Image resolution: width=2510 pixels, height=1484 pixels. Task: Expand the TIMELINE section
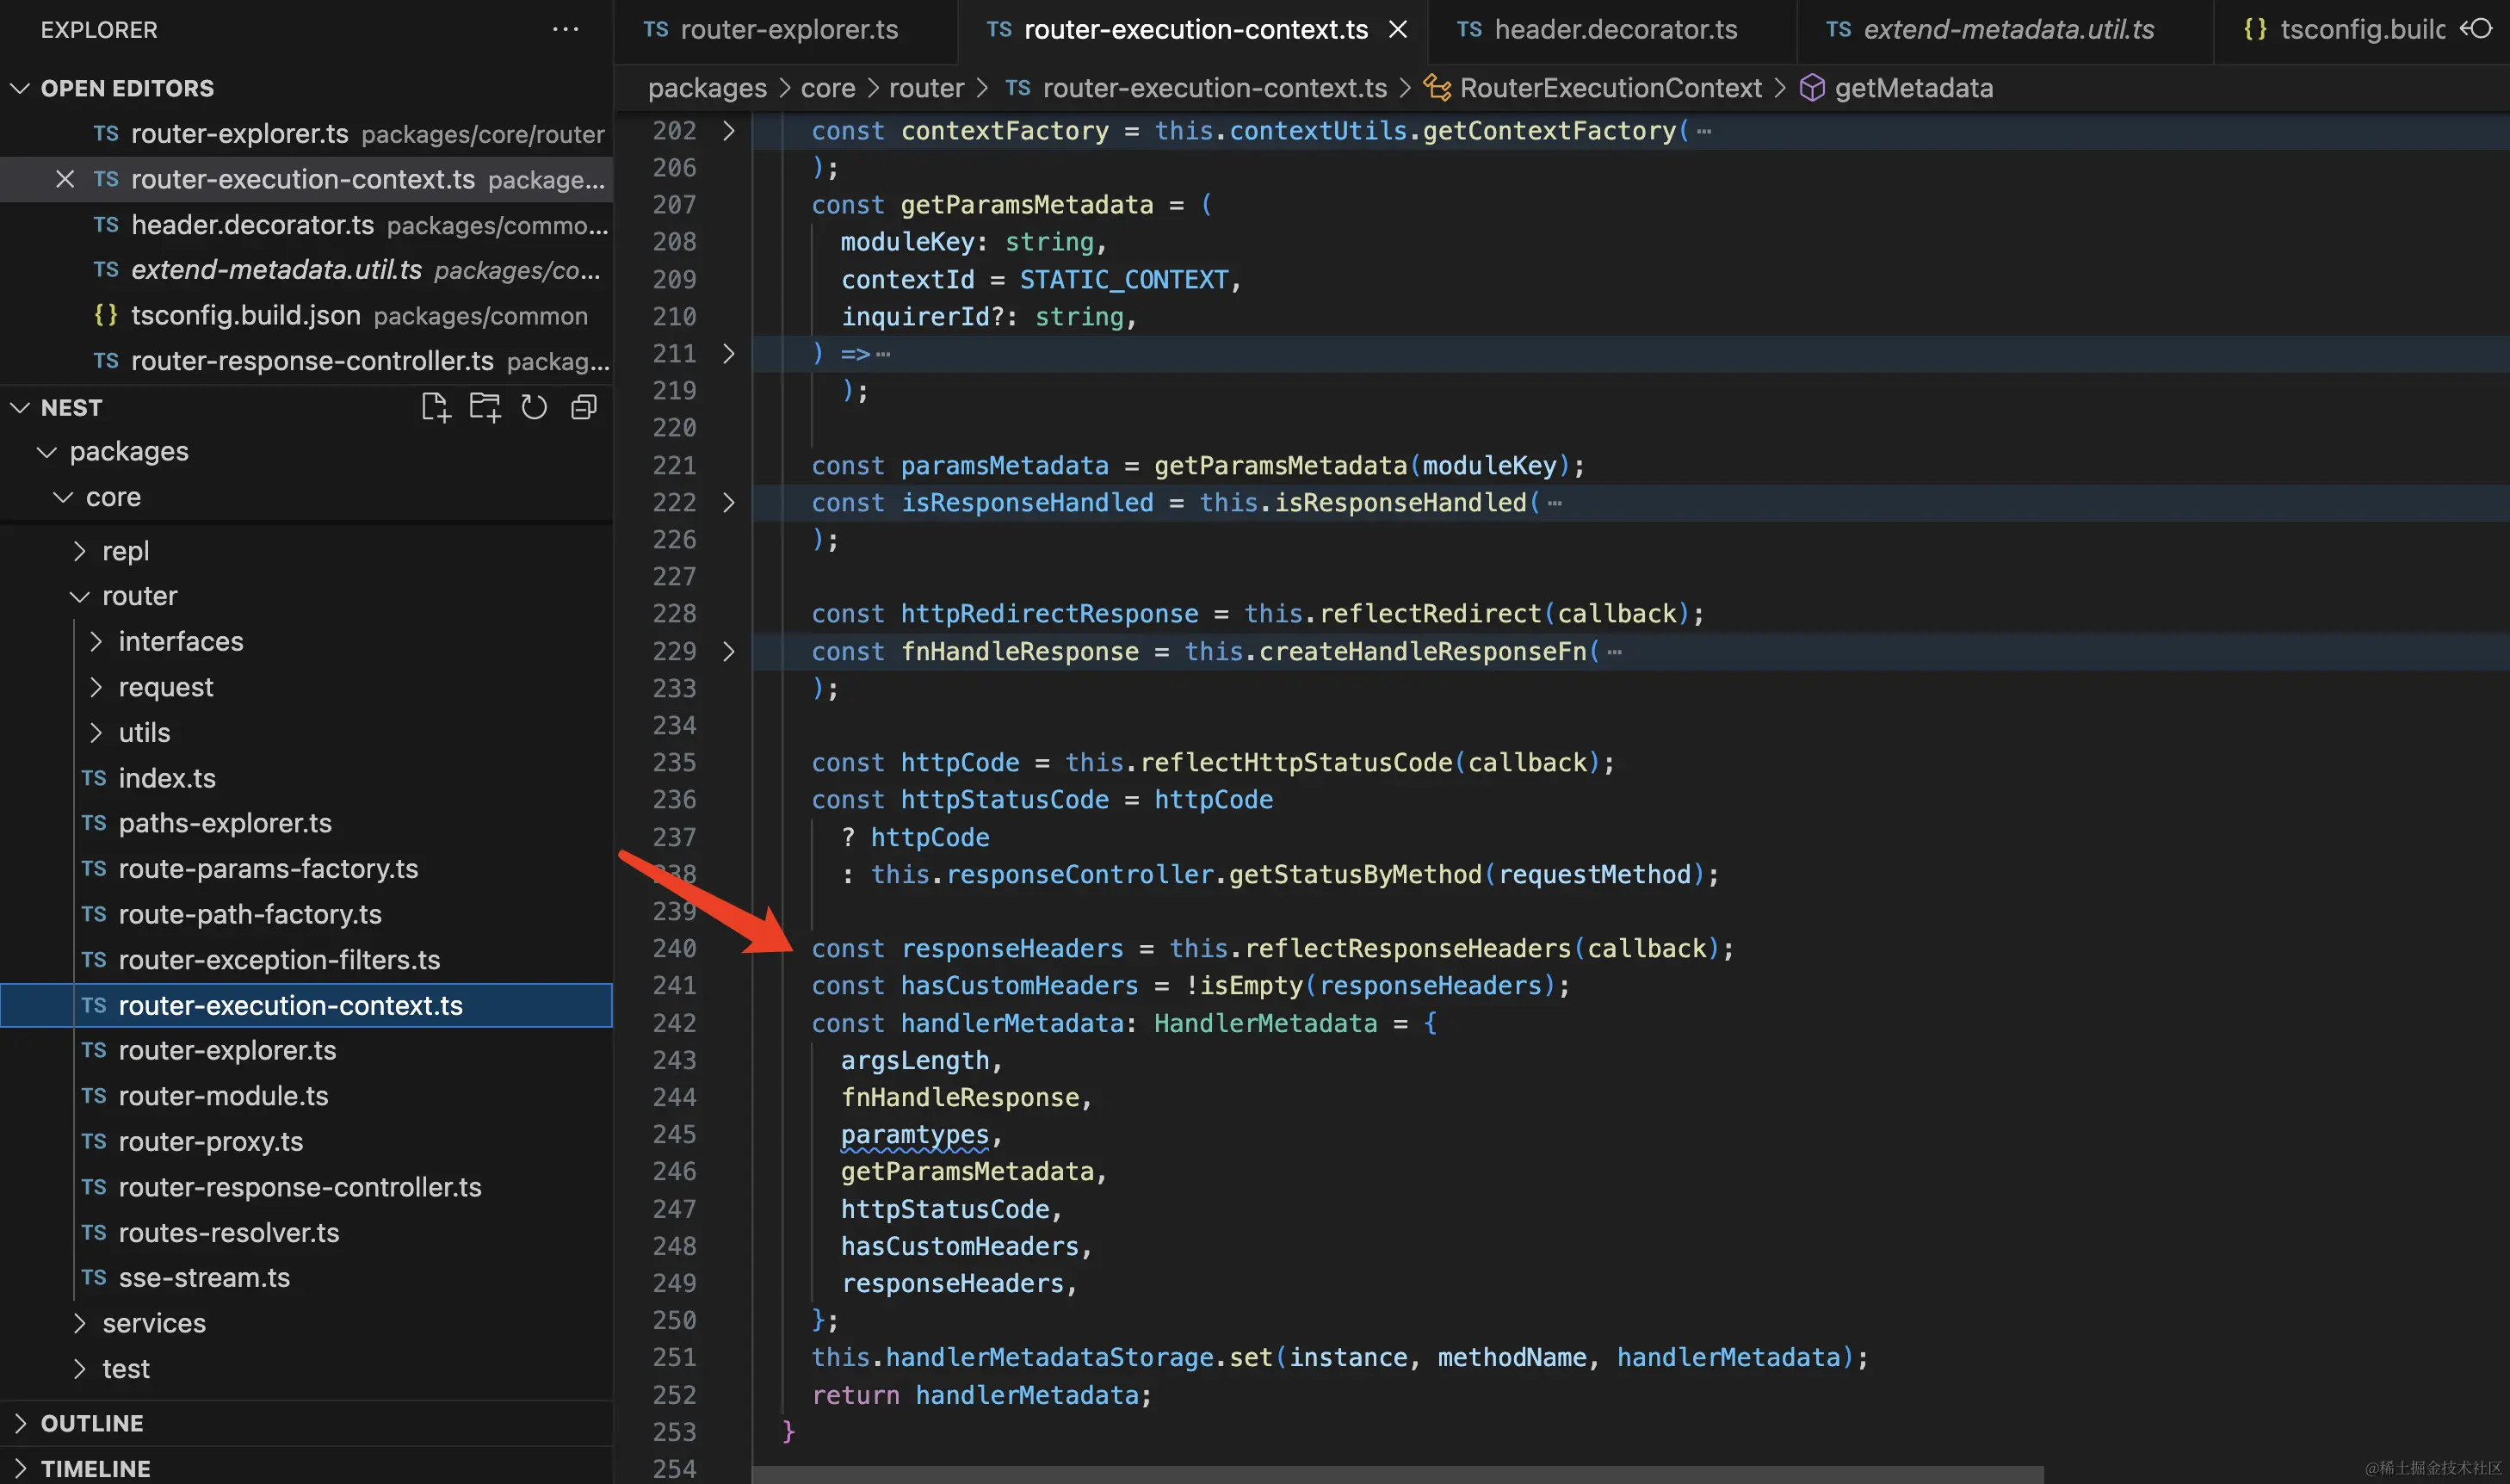point(95,1468)
